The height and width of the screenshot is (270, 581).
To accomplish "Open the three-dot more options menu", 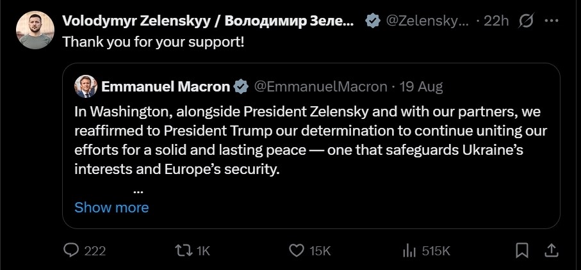I will pyautogui.click(x=551, y=21).
